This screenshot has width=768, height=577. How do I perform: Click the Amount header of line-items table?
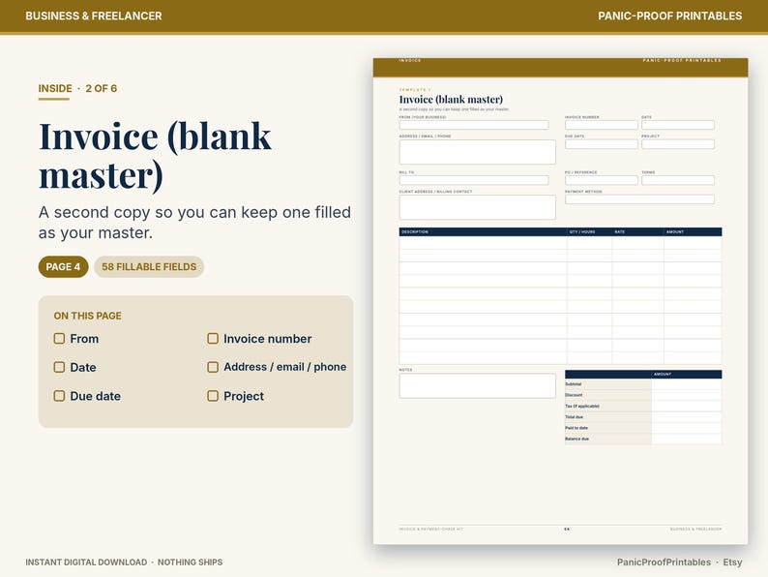693,232
